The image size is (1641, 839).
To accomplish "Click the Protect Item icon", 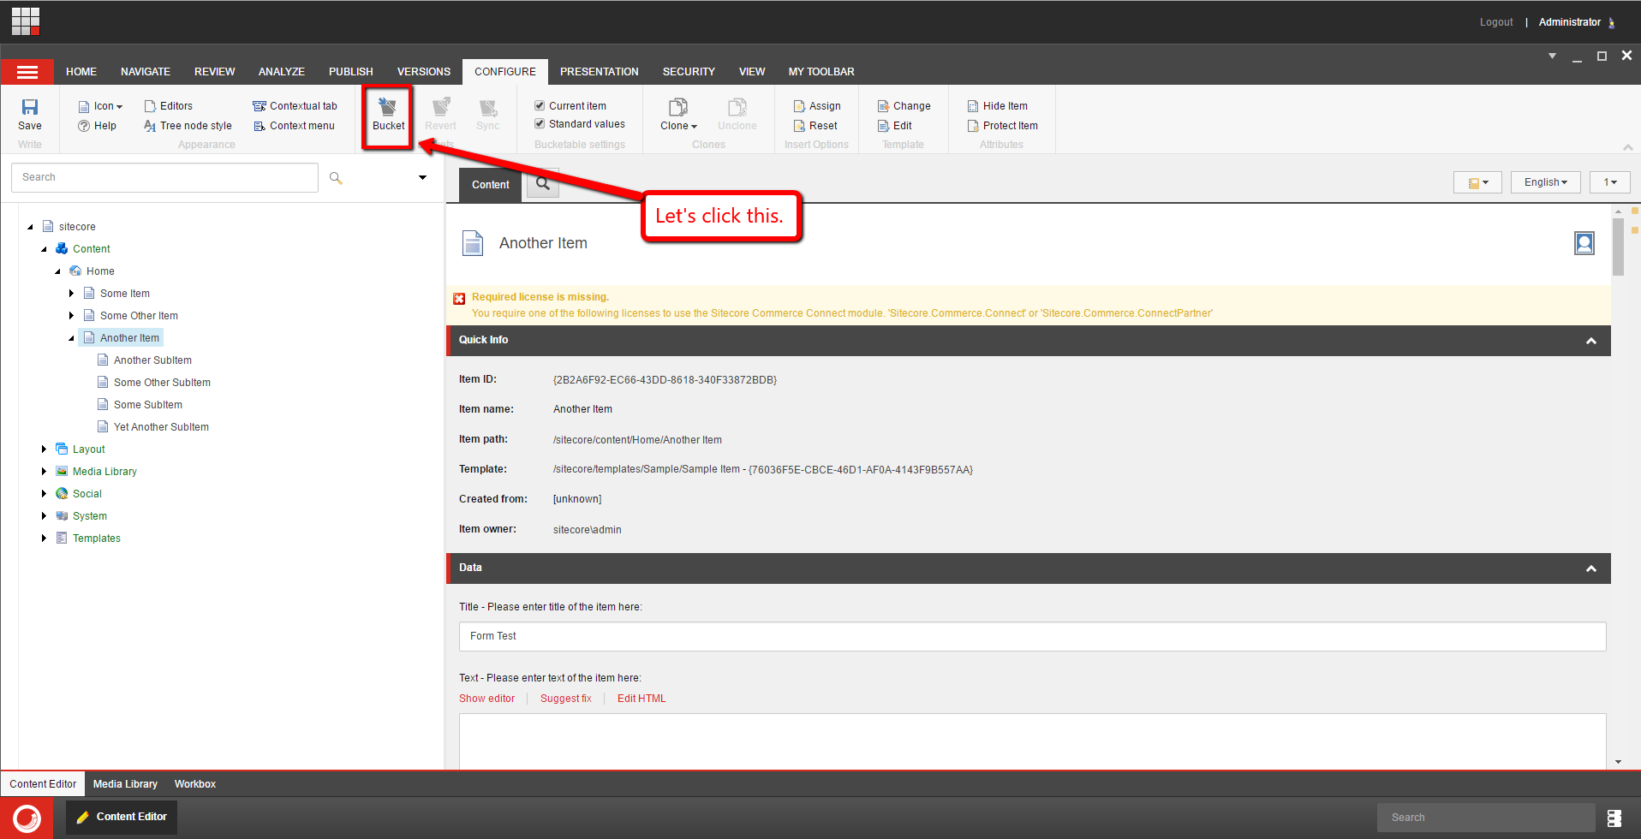I will 973,126.
